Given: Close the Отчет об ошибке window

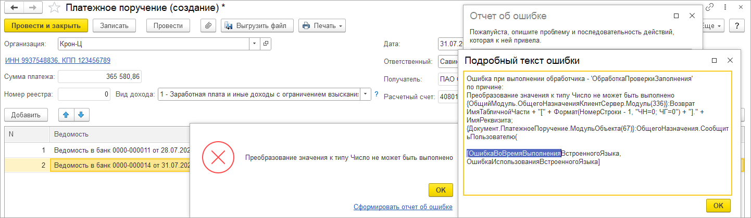Looking at the screenshot, I should click(x=692, y=16).
